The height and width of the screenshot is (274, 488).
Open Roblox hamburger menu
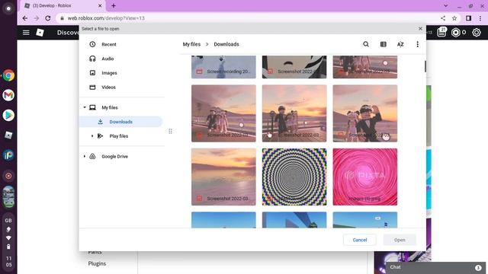point(26,32)
